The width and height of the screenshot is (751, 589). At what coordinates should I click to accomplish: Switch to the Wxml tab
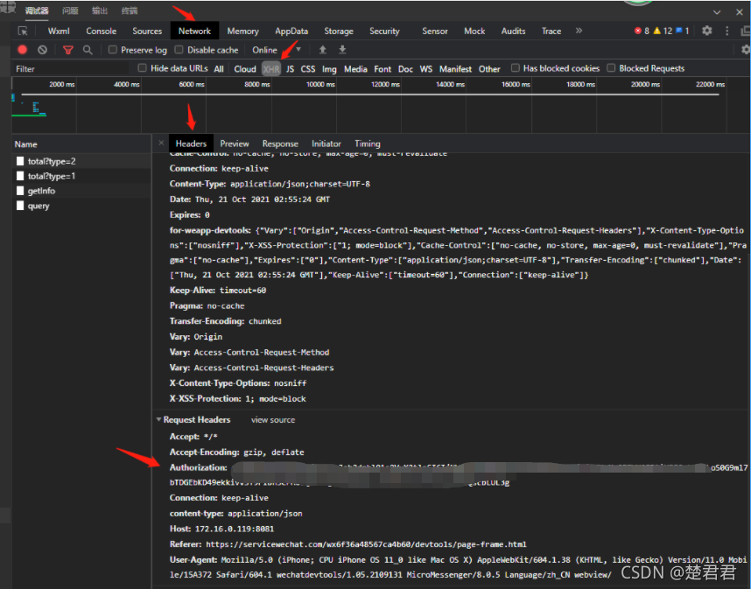pyautogui.click(x=59, y=32)
